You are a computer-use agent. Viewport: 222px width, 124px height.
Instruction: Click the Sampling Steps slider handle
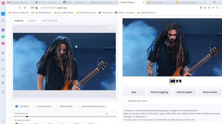[27, 116]
